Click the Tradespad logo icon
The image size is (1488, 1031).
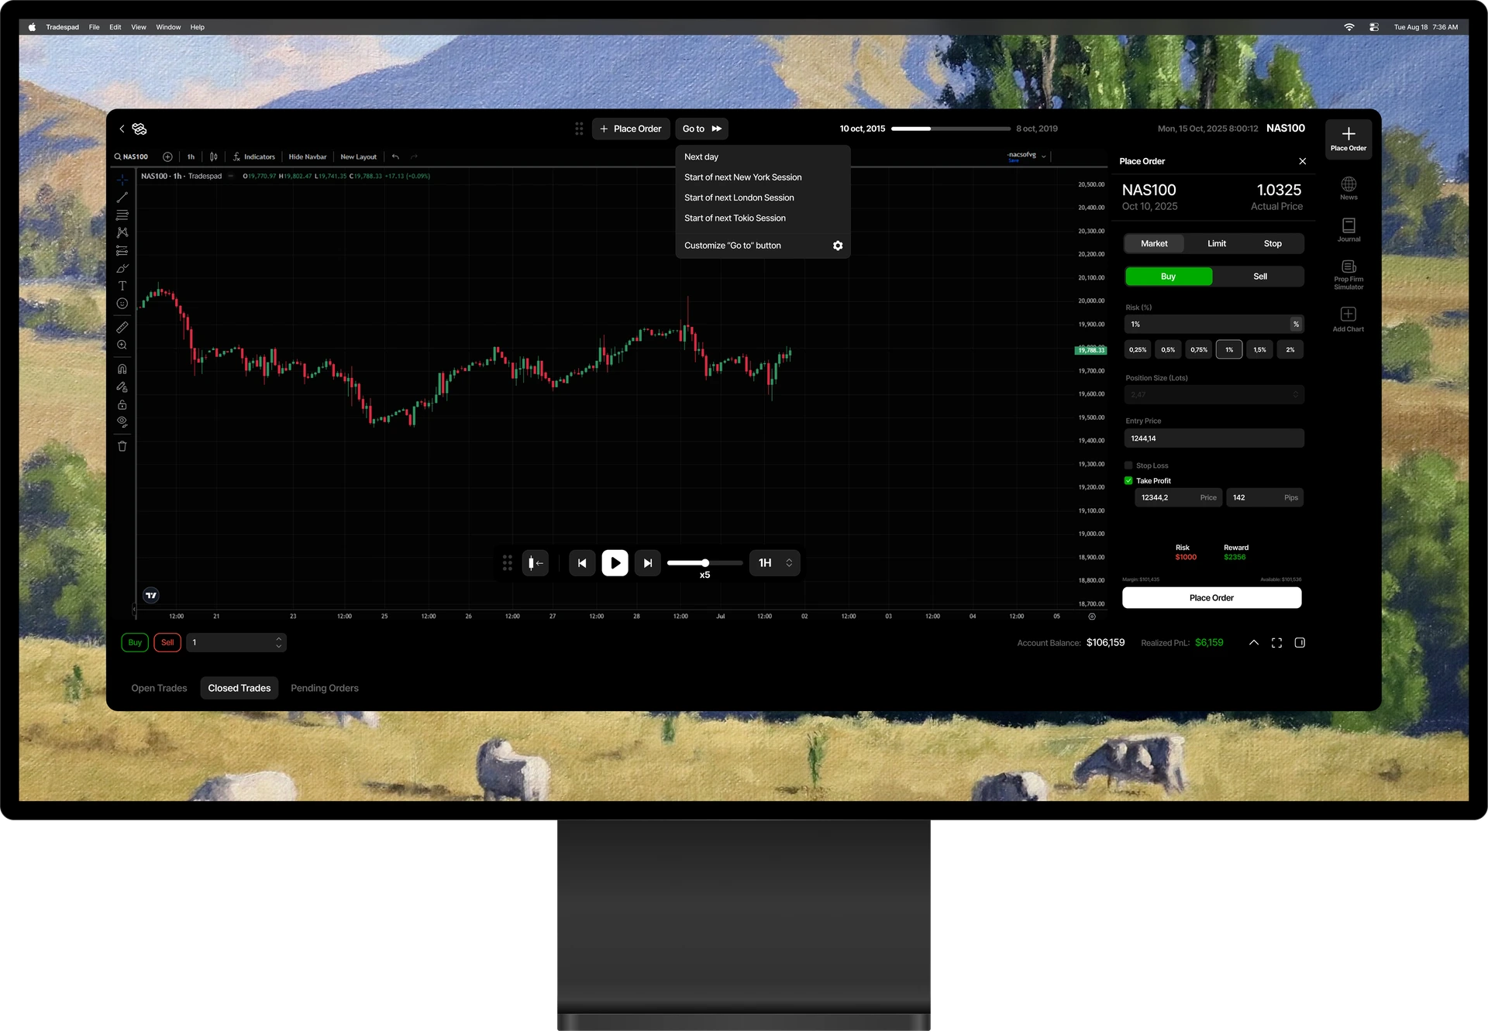pyautogui.click(x=139, y=129)
